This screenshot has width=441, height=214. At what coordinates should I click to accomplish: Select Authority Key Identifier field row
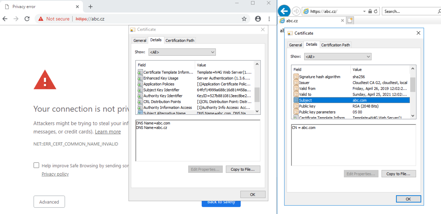tap(195, 96)
